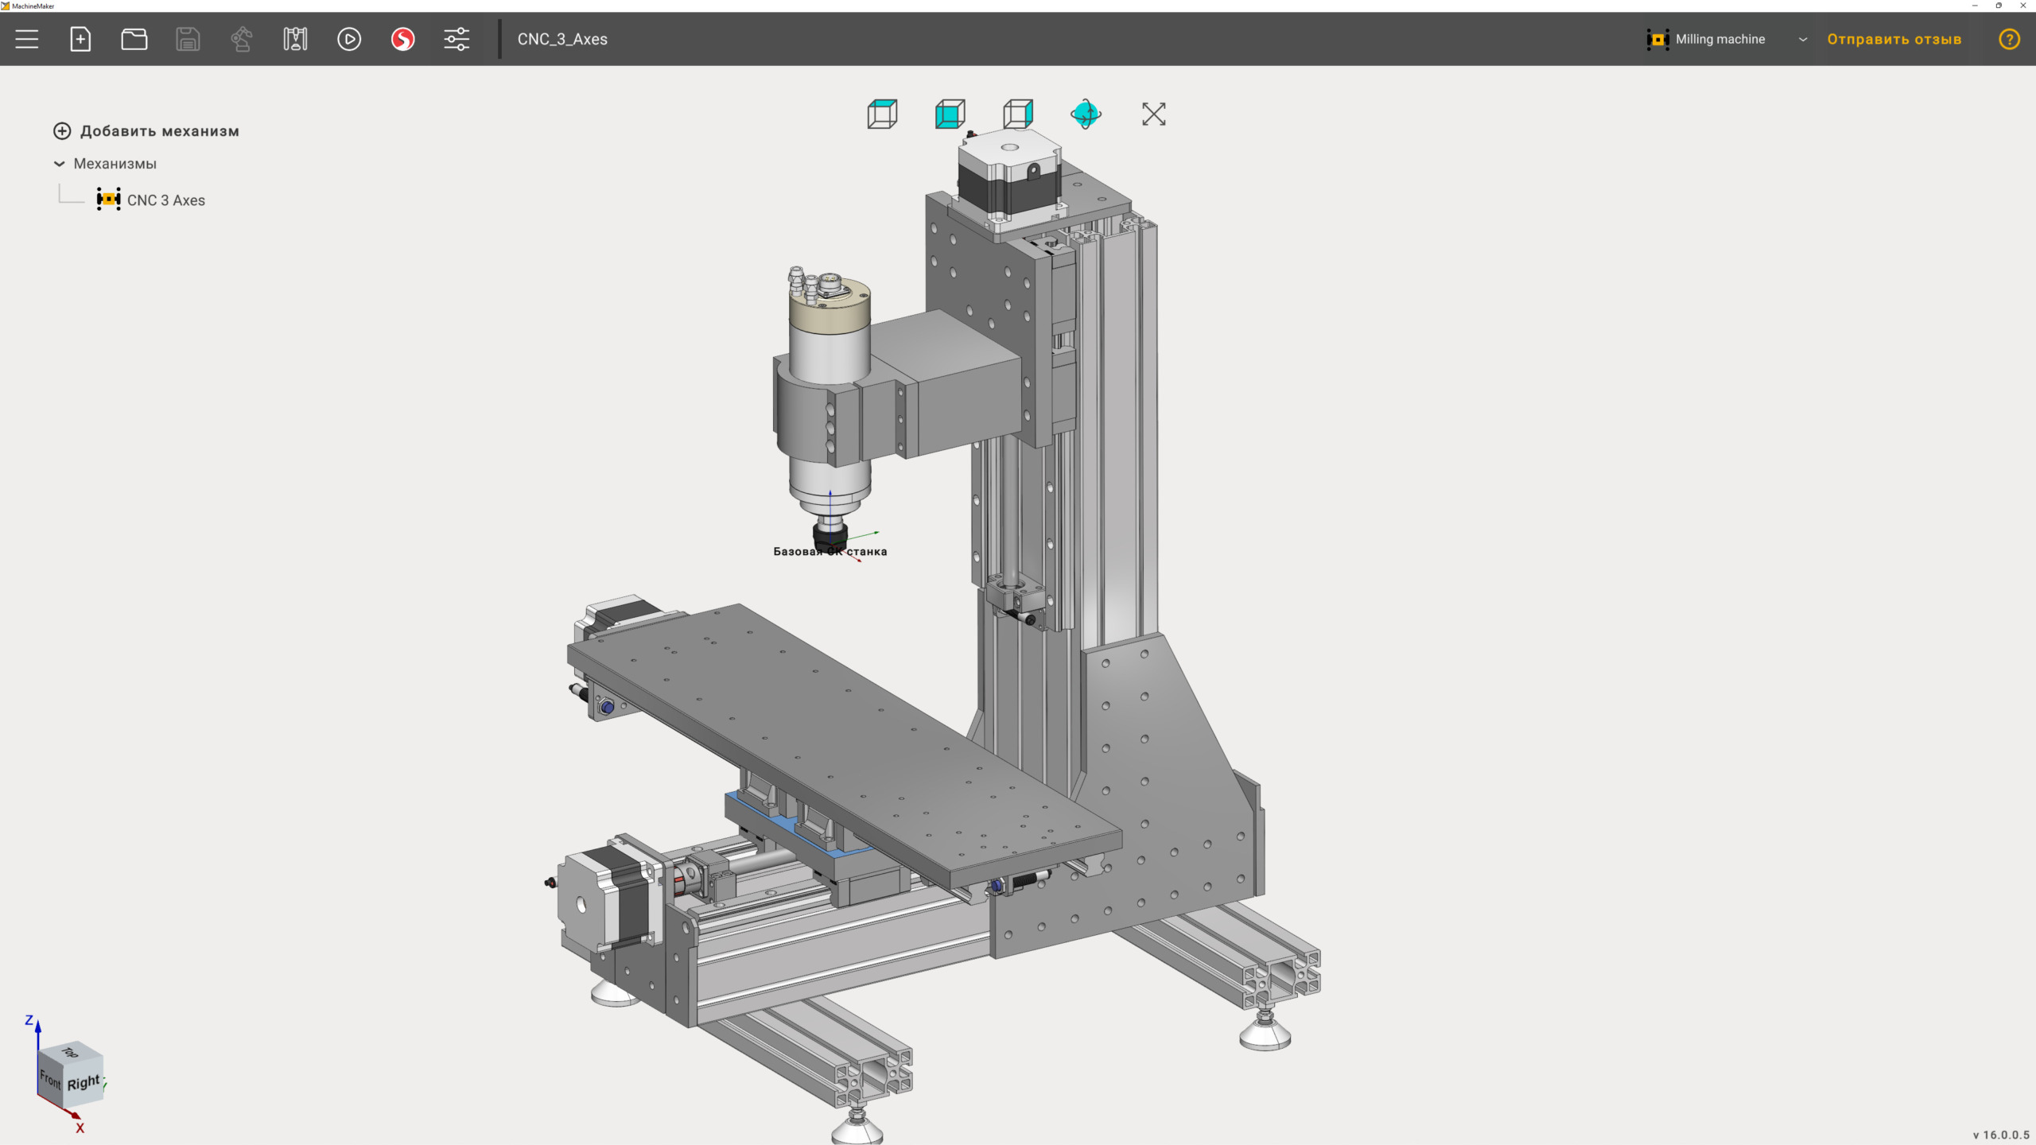The width and height of the screenshot is (2036, 1145).
Task: Click the robot arm mechanism icon
Action: pos(241,39)
